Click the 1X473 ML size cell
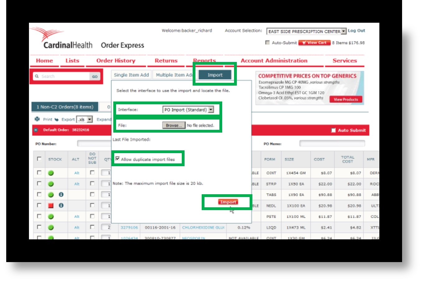The image size is (422, 282). [296, 228]
